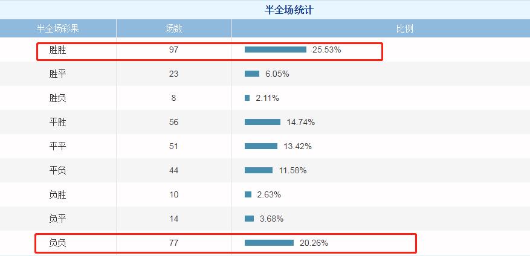
Task: Select the 负平 row label
Action: pos(58,219)
